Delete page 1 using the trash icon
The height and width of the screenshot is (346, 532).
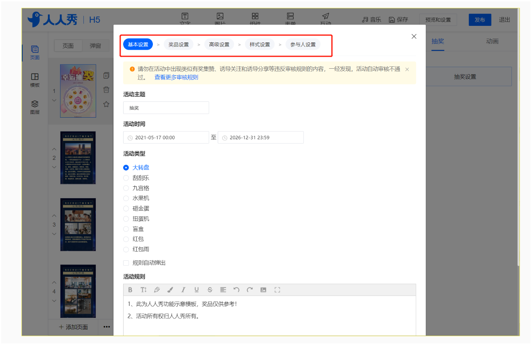tap(106, 90)
